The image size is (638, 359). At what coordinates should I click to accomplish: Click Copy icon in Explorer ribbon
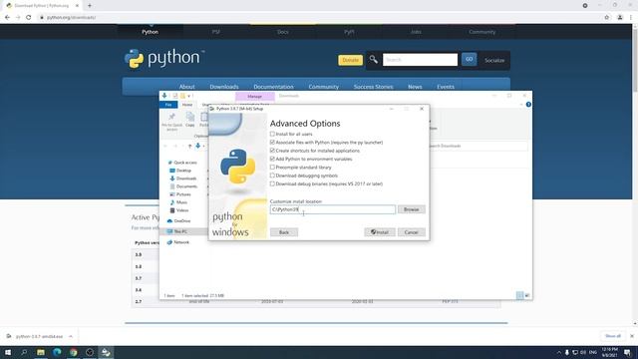pyautogui.click(x=190, y=120)
